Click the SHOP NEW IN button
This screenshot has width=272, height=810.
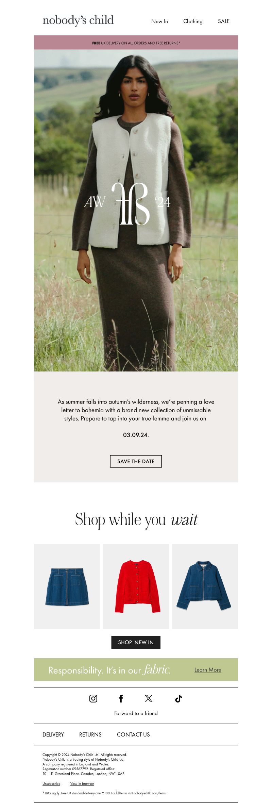[136, 642]
